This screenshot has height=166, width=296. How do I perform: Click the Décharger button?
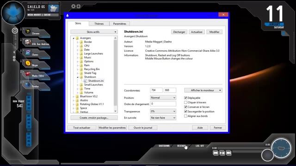point(179,32)
